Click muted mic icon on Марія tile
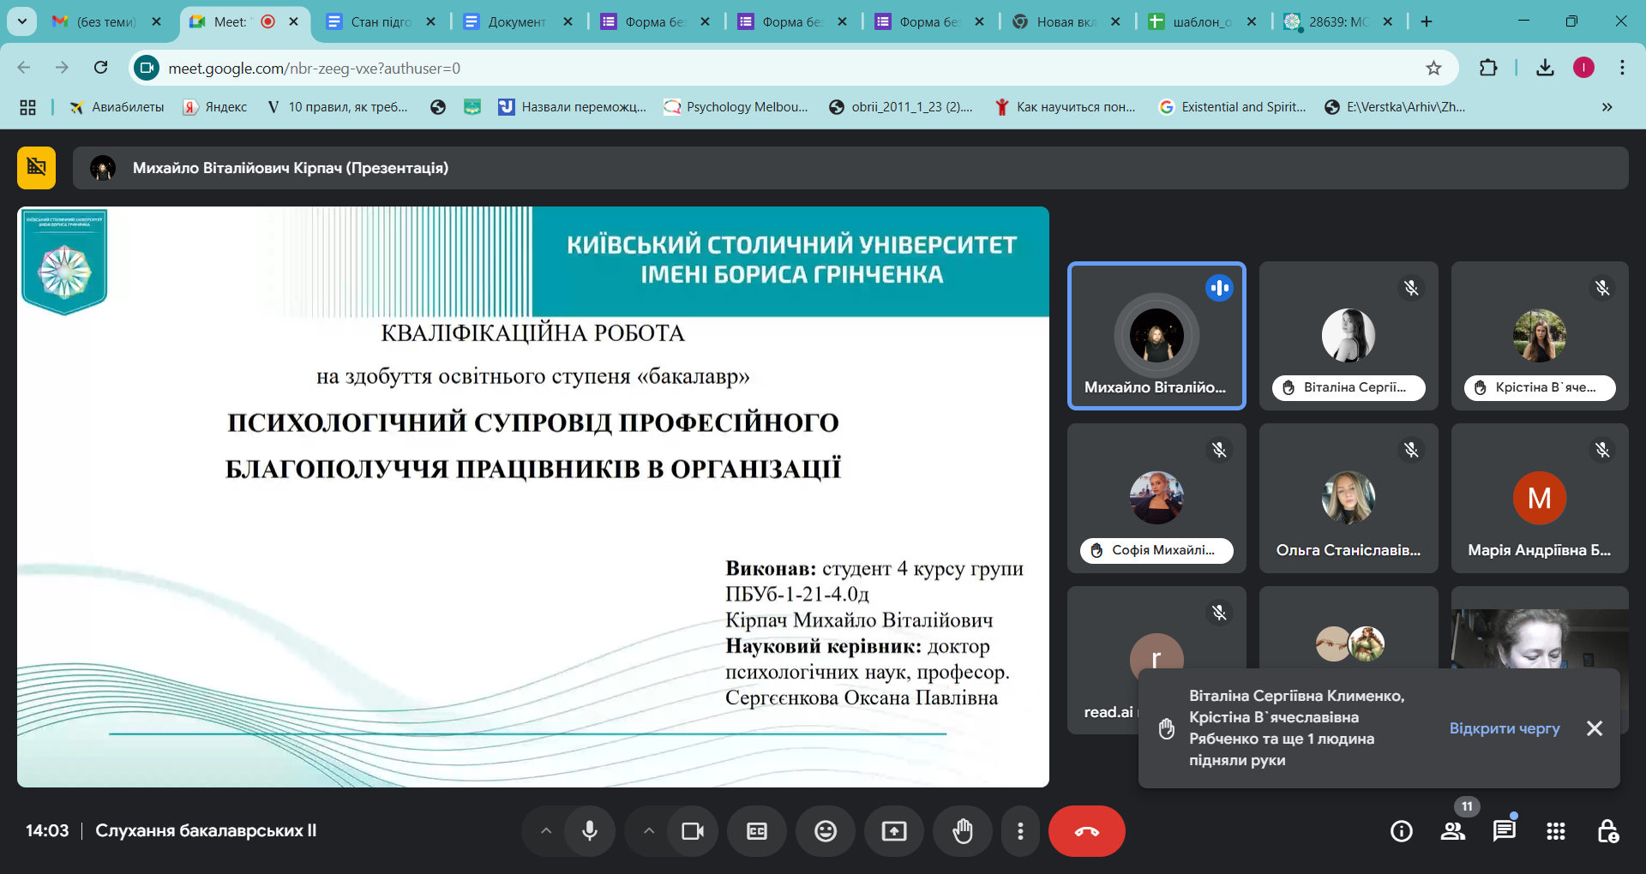This screenshot has width=1646, height=874. [x=1602, y=450]
